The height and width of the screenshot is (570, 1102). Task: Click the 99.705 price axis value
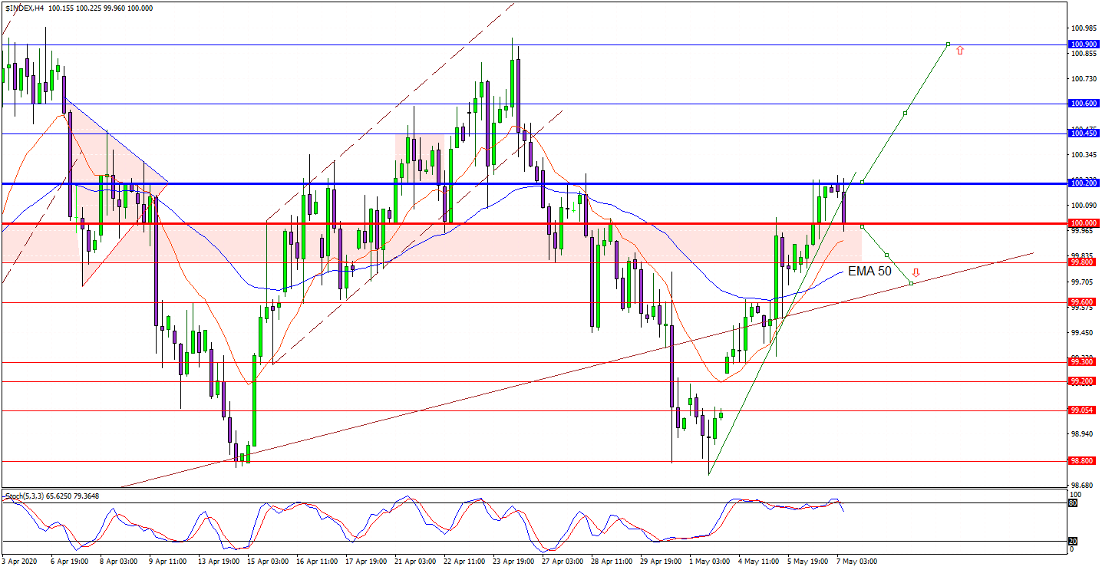1083,282
